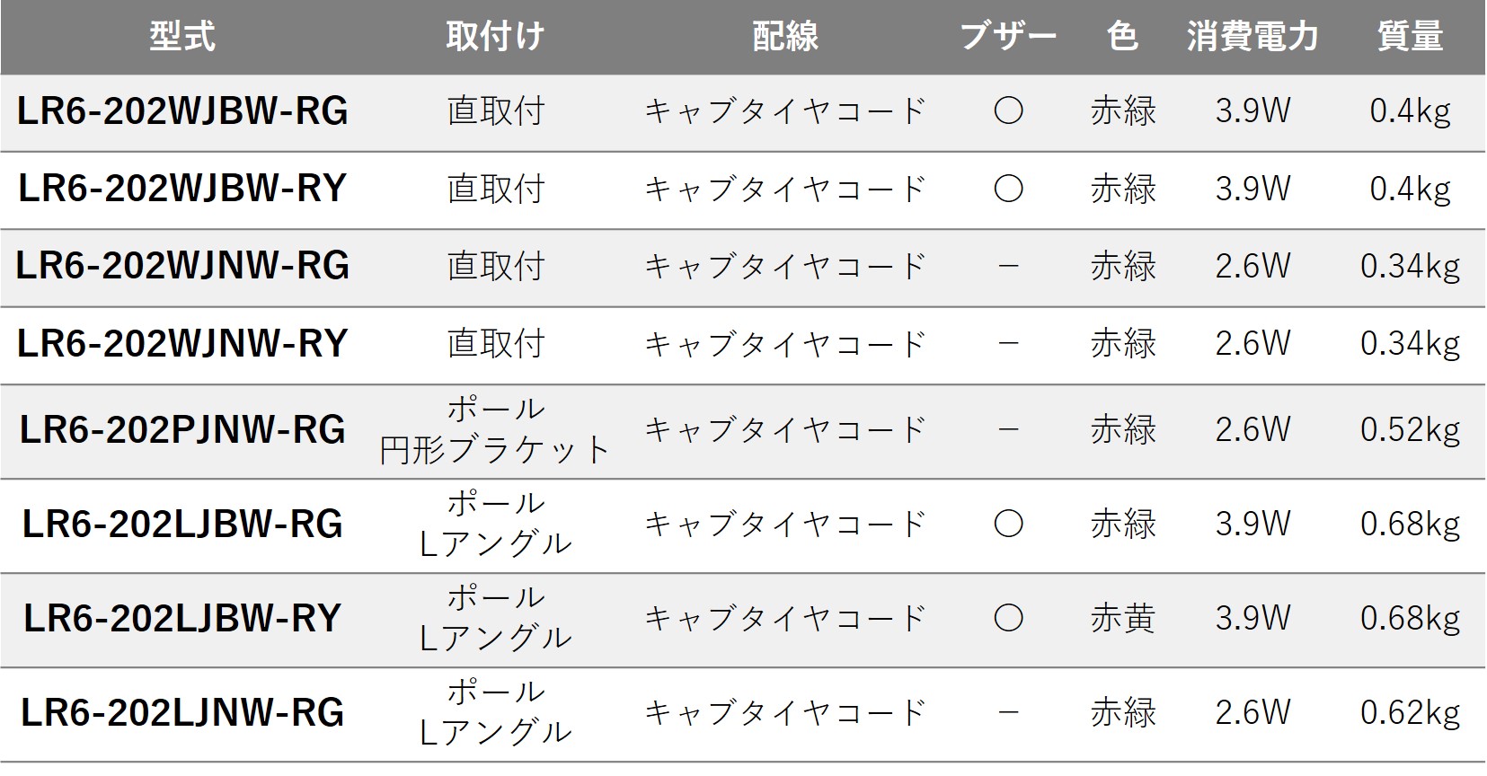This screenshot has width=1487, height=776.
Task: Click the LR6-202WJBW-RY model name
Action: (x=182, y=189)
